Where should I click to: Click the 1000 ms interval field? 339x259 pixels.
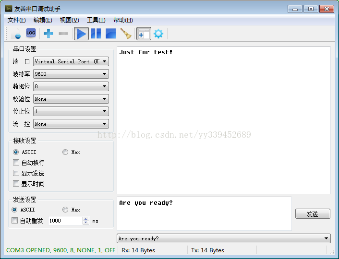pyautogui.click(x=65, y=221)
